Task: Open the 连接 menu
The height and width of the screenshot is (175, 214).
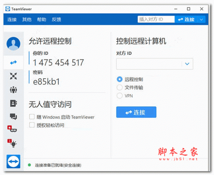Action: (x=12, y=20)
